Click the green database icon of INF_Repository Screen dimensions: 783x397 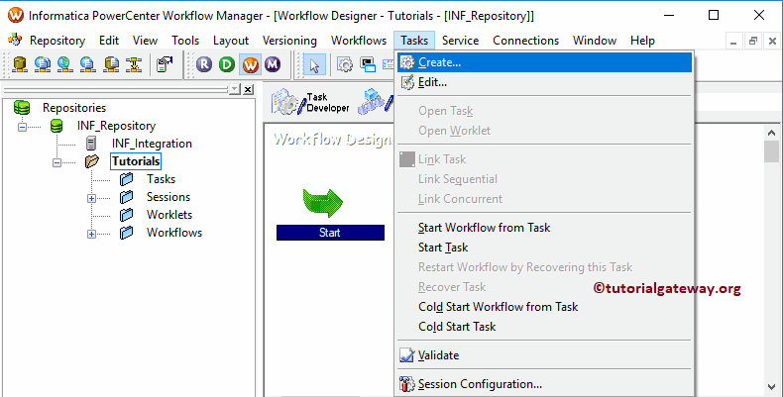pyautogui.click(x=56, y=126)
